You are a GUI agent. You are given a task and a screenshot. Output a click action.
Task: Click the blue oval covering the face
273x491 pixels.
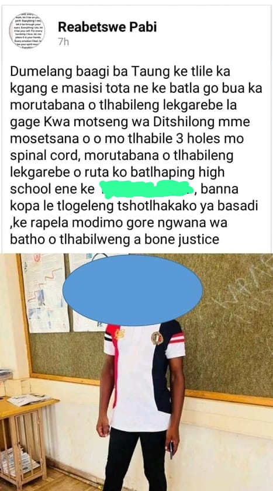tap(133, 290)
